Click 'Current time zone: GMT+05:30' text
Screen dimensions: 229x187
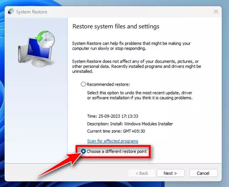[x=116, y=131]
